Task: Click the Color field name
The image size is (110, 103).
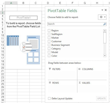Action: point(54,56)
